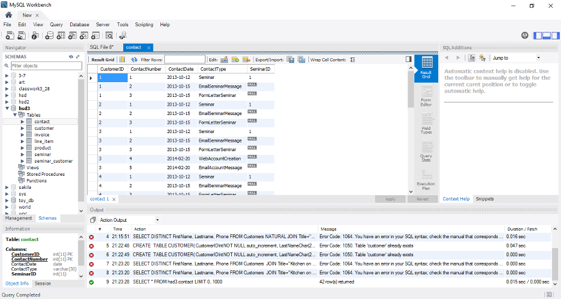Switch to Form Editor view
Screen dimensions: 561x299
pos(426,96)
